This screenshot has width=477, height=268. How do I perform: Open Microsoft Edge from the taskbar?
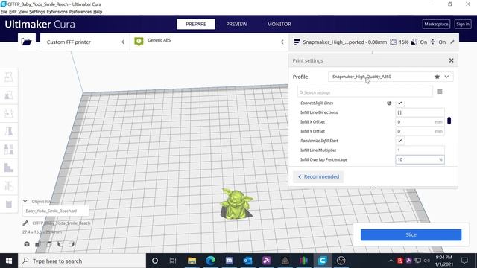[210, 261]
